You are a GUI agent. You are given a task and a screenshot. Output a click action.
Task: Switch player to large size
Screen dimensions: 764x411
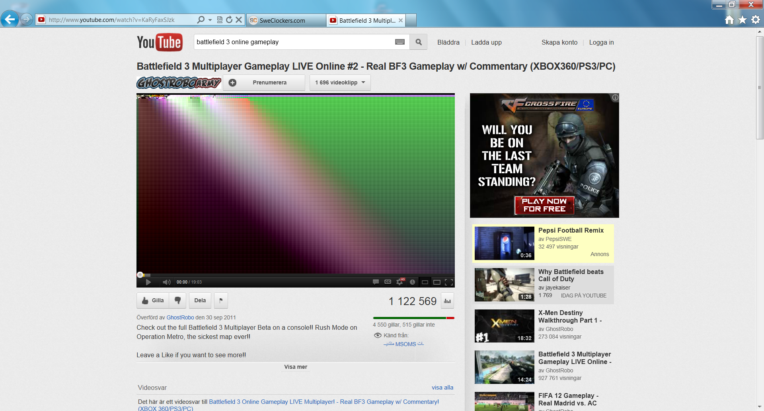pos(437,282)
